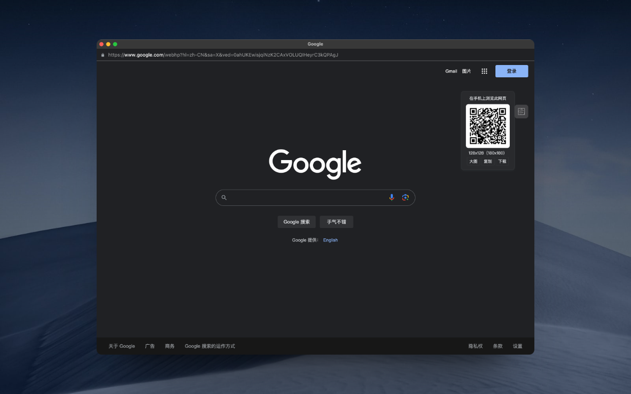631x394 pixels.
Task: Click the Google logo
Action: tap(315, 164)
